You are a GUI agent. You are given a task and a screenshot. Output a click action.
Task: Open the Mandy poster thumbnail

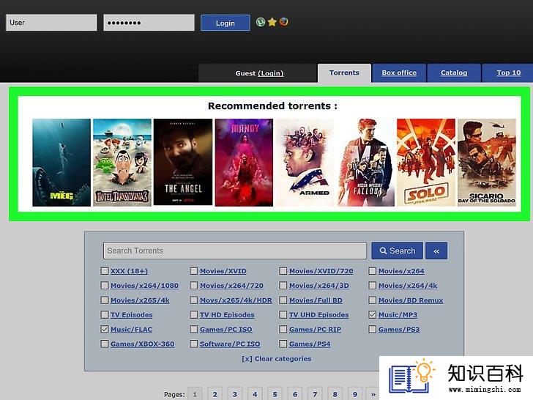pos(244,162)
